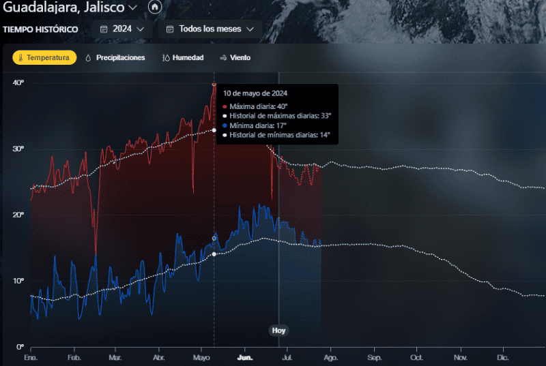546x366 pixels.
Task: Click the Hoy marker on the timeline
Action: [x=278, y=331]
